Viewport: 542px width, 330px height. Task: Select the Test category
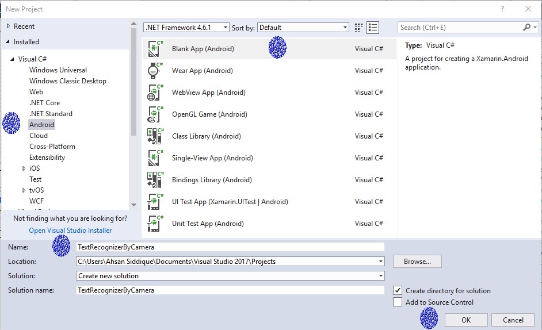coord(35,179)
